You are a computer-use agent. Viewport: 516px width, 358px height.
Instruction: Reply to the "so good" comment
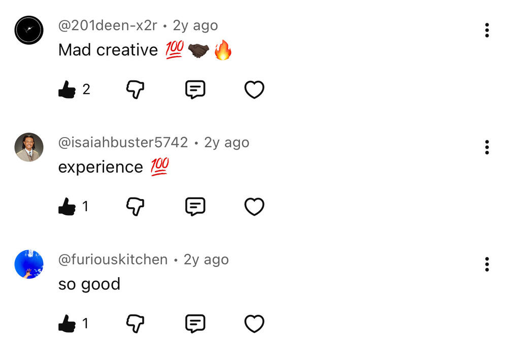click(195, 323)
